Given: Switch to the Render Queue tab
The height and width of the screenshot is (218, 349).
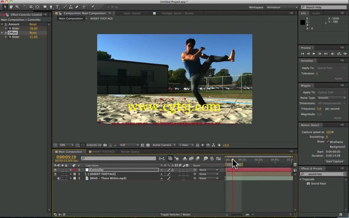Looking at the screenshot, I should pyautogui.click(x=130, y=152).
